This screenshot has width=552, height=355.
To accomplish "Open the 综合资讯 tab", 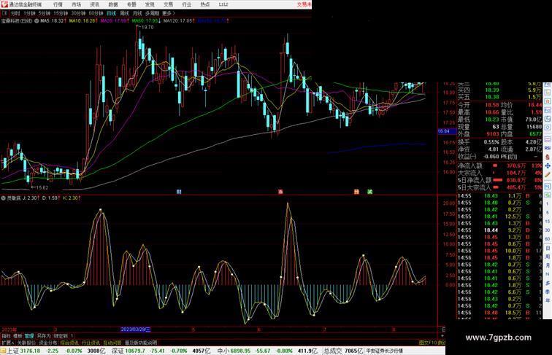I will pyautogui.click(x=69, y=343).
